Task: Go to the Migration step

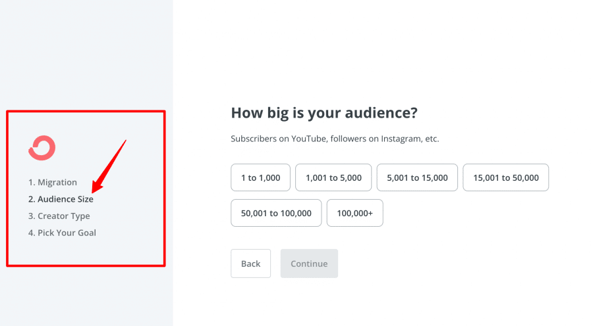Action: [52, 182]
